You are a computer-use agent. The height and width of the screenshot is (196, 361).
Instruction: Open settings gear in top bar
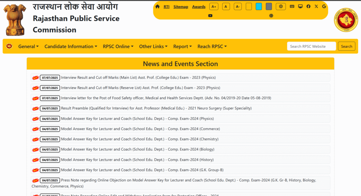tap(281, 7)
